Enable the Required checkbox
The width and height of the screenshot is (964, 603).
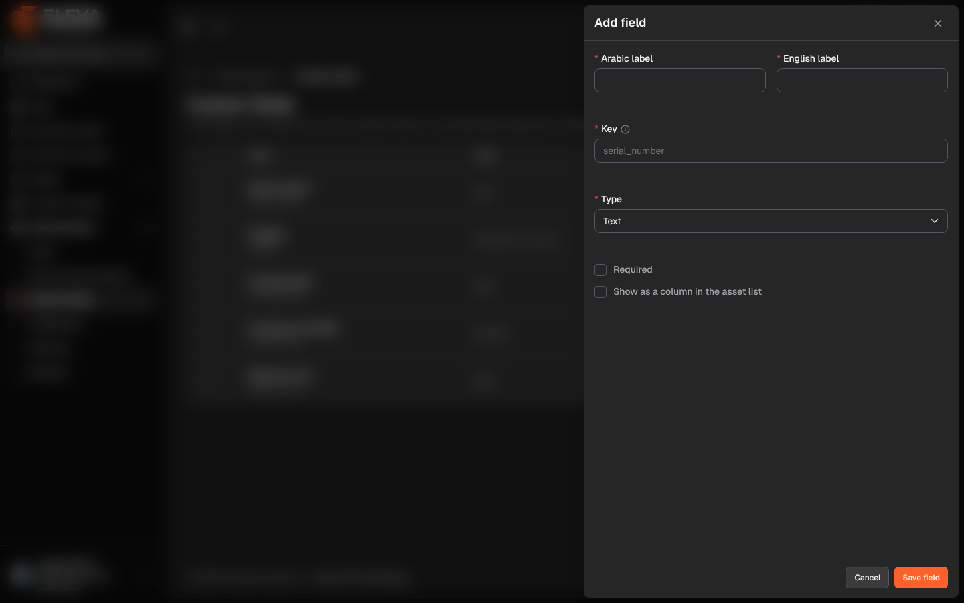click(600, 270)
